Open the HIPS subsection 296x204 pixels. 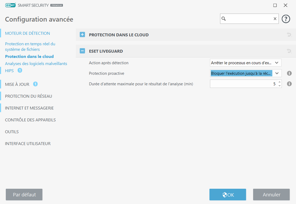click(x=9, y=71)
